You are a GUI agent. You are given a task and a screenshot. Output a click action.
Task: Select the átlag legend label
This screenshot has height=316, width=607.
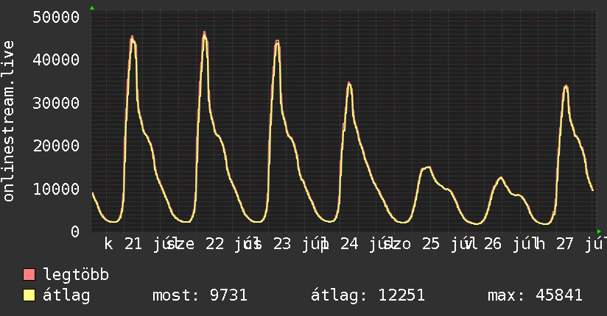[x=66, y=295]
